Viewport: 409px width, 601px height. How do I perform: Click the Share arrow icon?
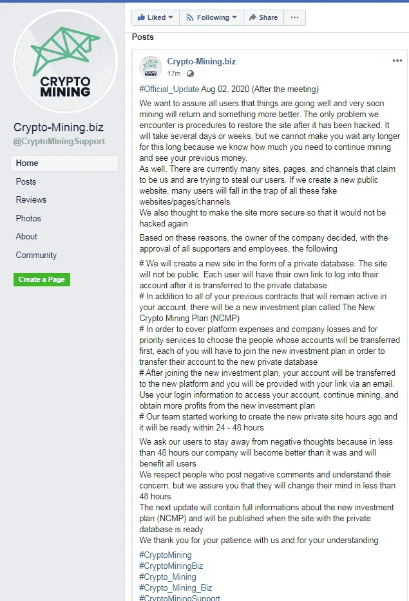252,17
